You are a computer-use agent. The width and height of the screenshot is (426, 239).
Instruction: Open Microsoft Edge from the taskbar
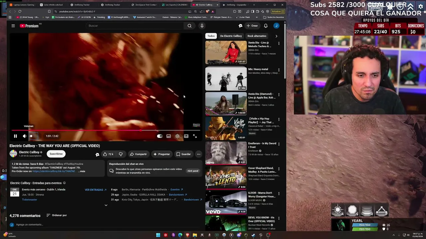[x=180, y=235]
